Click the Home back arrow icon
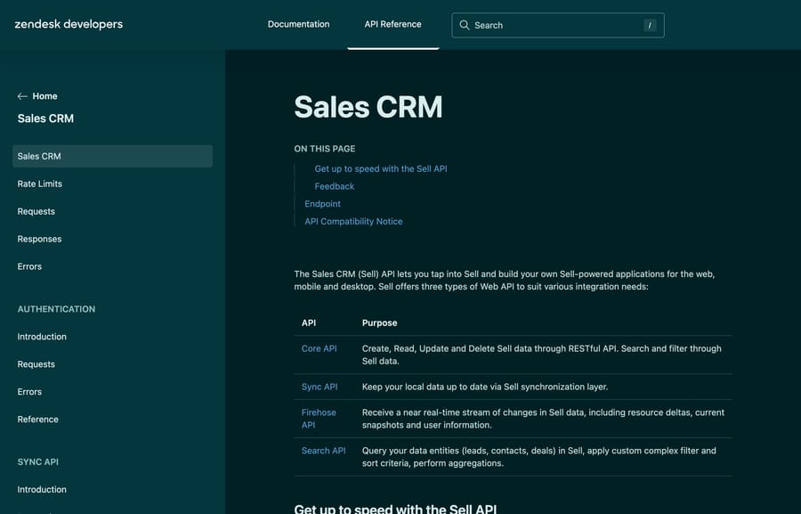The height and width of the screenshot is (514, 801). 22,96
